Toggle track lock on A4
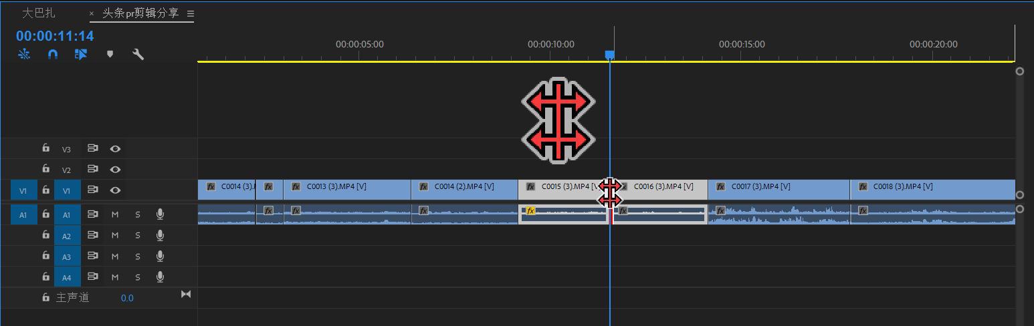 [x=45, y=277]
